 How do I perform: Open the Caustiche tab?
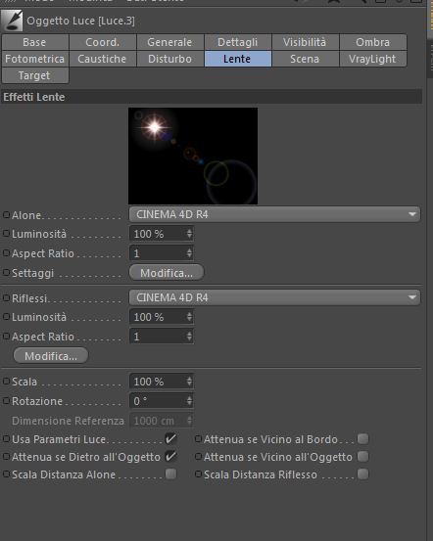102,59
